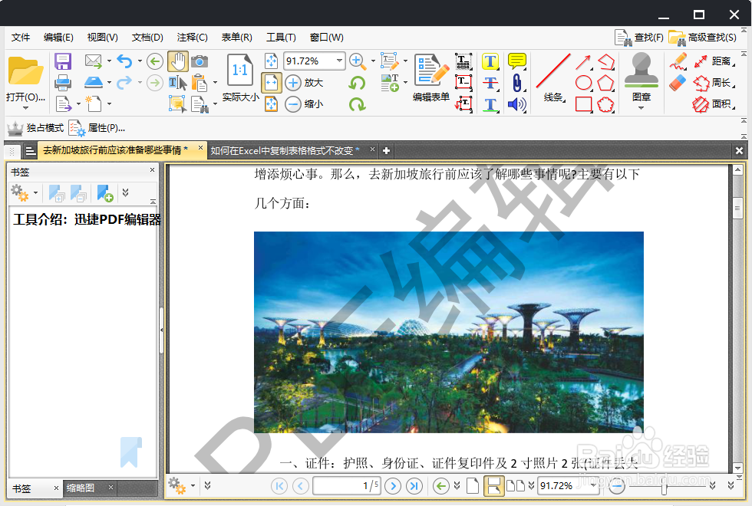Click the Save floppy disk icon
Image resolution: width=752 pixels, height=506 pixels.
[63, 61]
